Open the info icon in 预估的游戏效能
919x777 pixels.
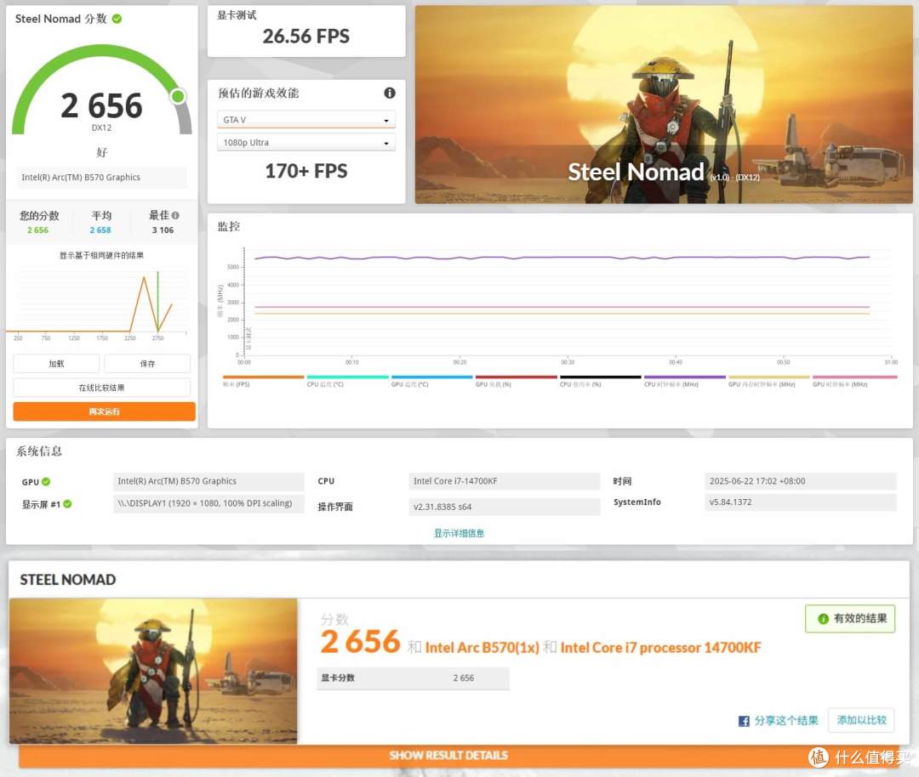click(x=390, y=93)
